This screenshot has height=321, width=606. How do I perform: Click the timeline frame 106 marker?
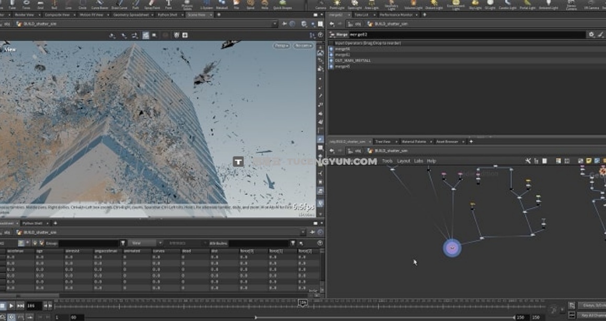[x=302, y=302]
